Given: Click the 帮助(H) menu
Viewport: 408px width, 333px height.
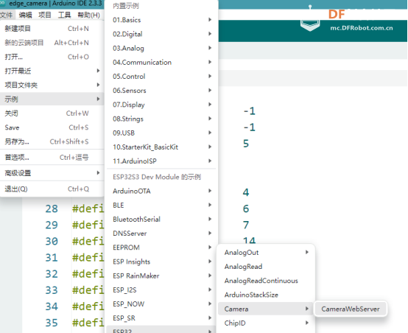Looking at the screenshot, I should 88,15.
